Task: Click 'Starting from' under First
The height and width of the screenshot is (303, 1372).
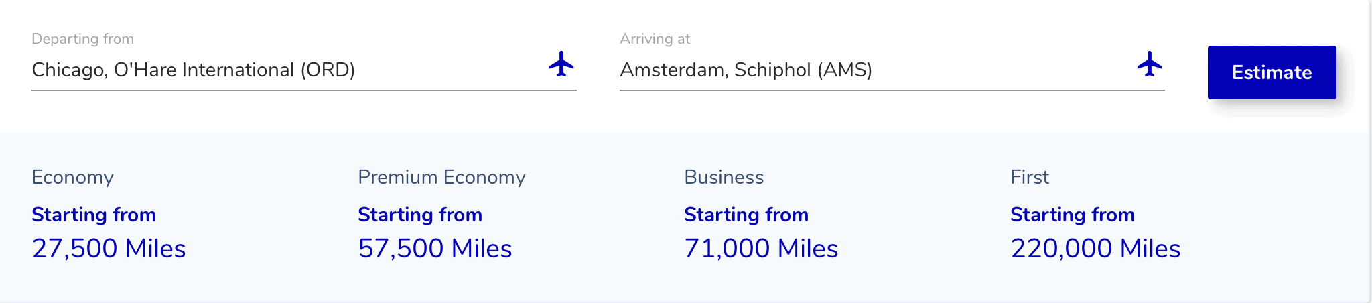Action: tap(1073, 215)
